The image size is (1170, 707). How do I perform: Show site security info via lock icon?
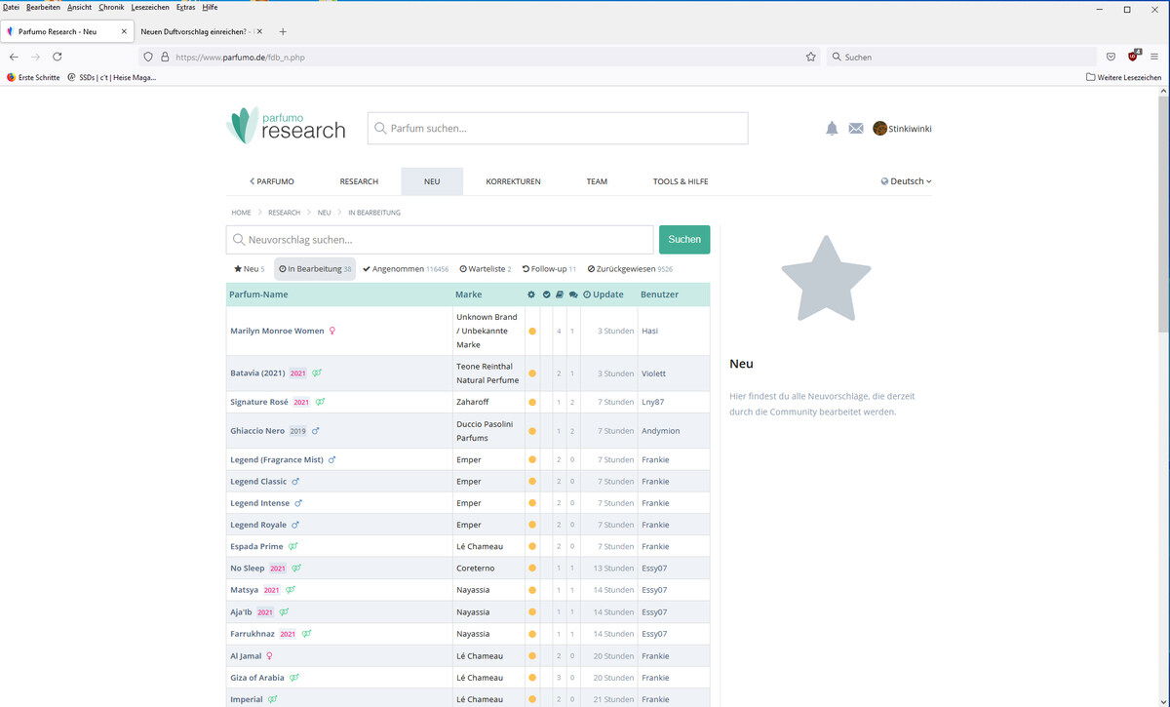point(165,57)
